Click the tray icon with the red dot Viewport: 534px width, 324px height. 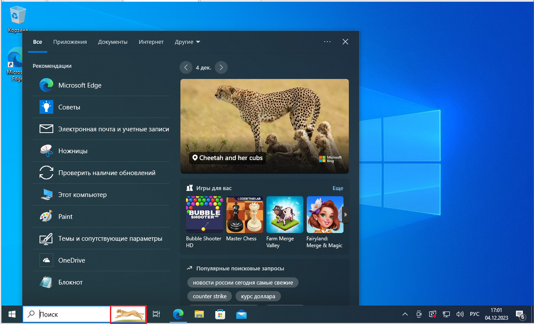pos(433,314)
